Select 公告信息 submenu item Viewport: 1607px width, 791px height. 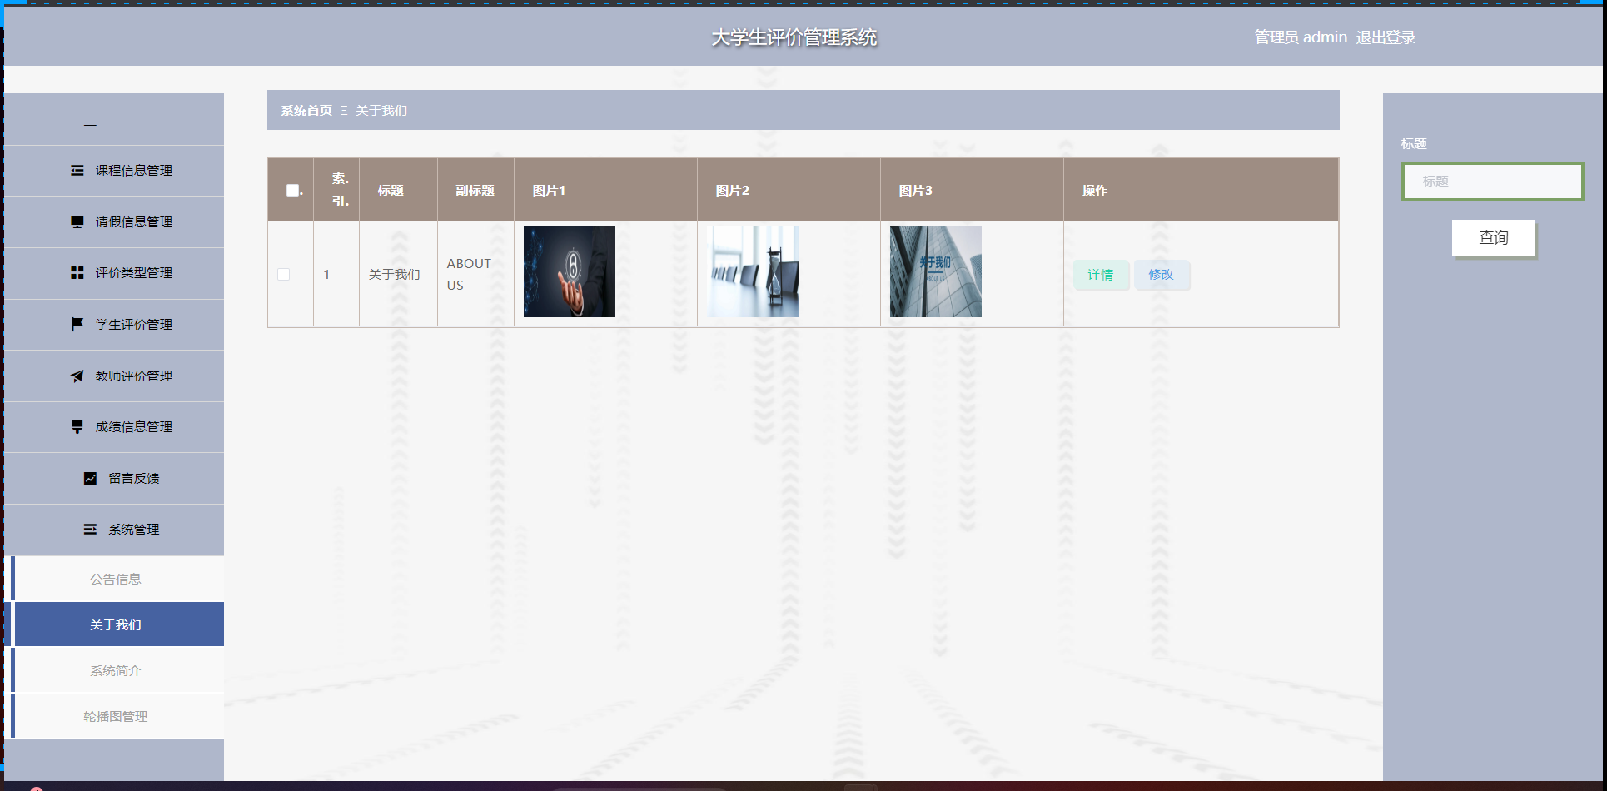tap(117, 579)
